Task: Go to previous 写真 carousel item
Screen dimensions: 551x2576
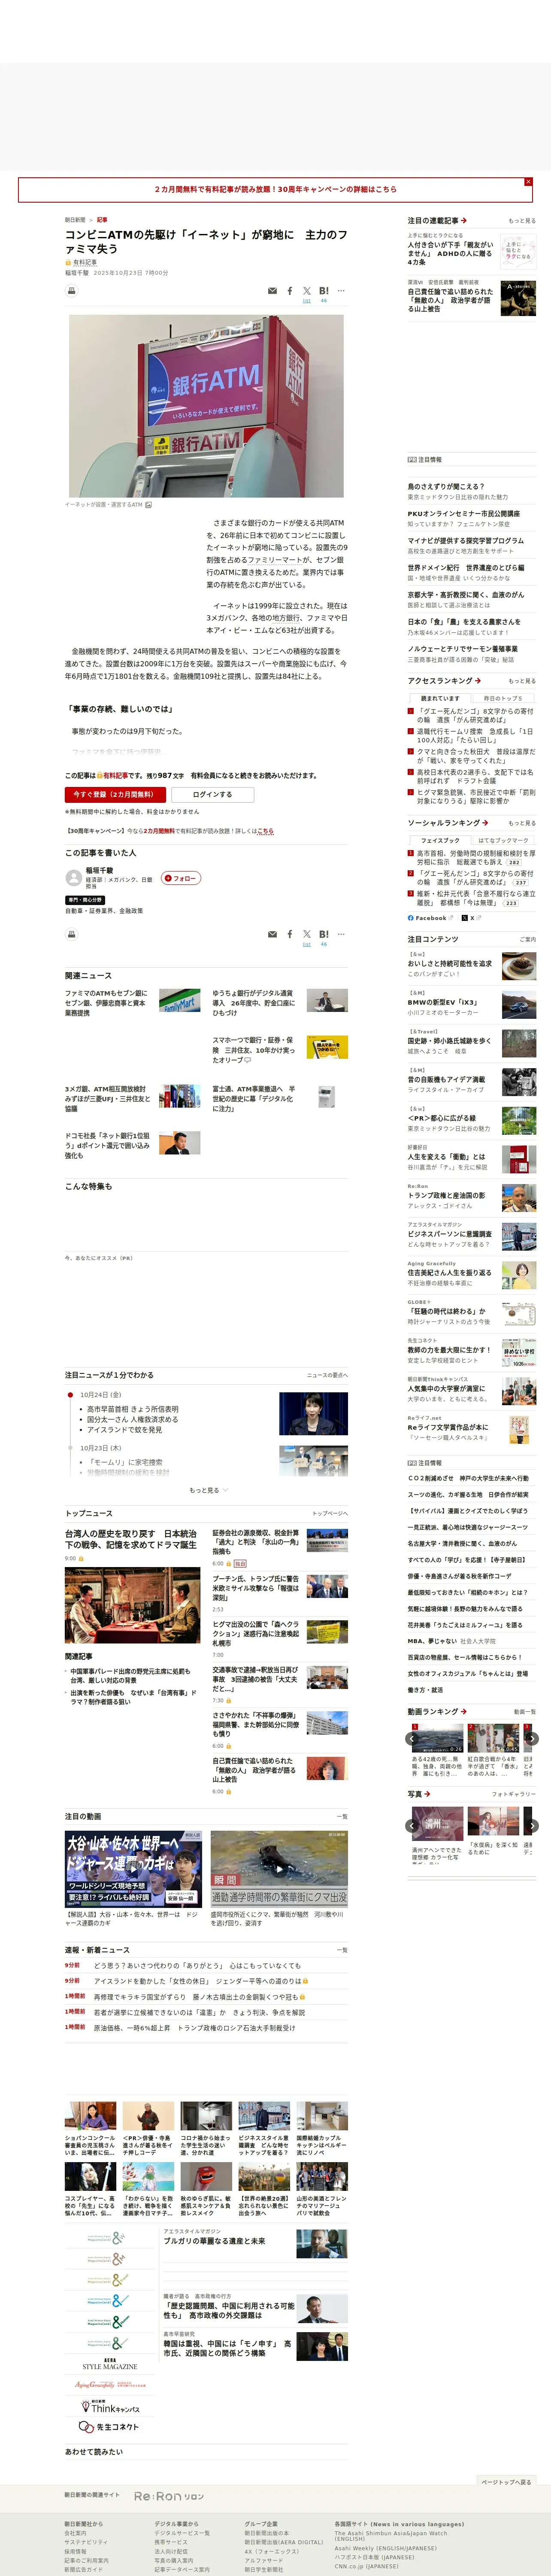Action: tap(412, 1825)
